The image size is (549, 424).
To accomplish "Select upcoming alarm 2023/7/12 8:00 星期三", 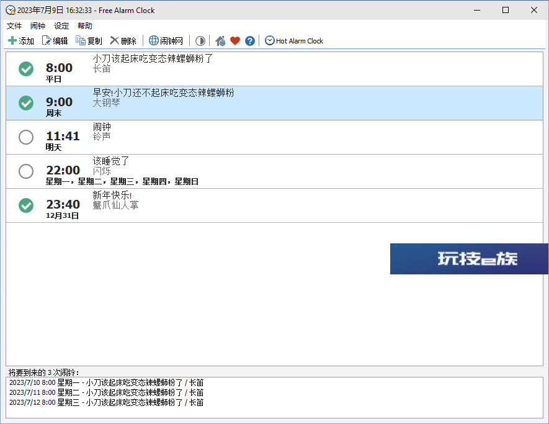I will tap(106, 402).
